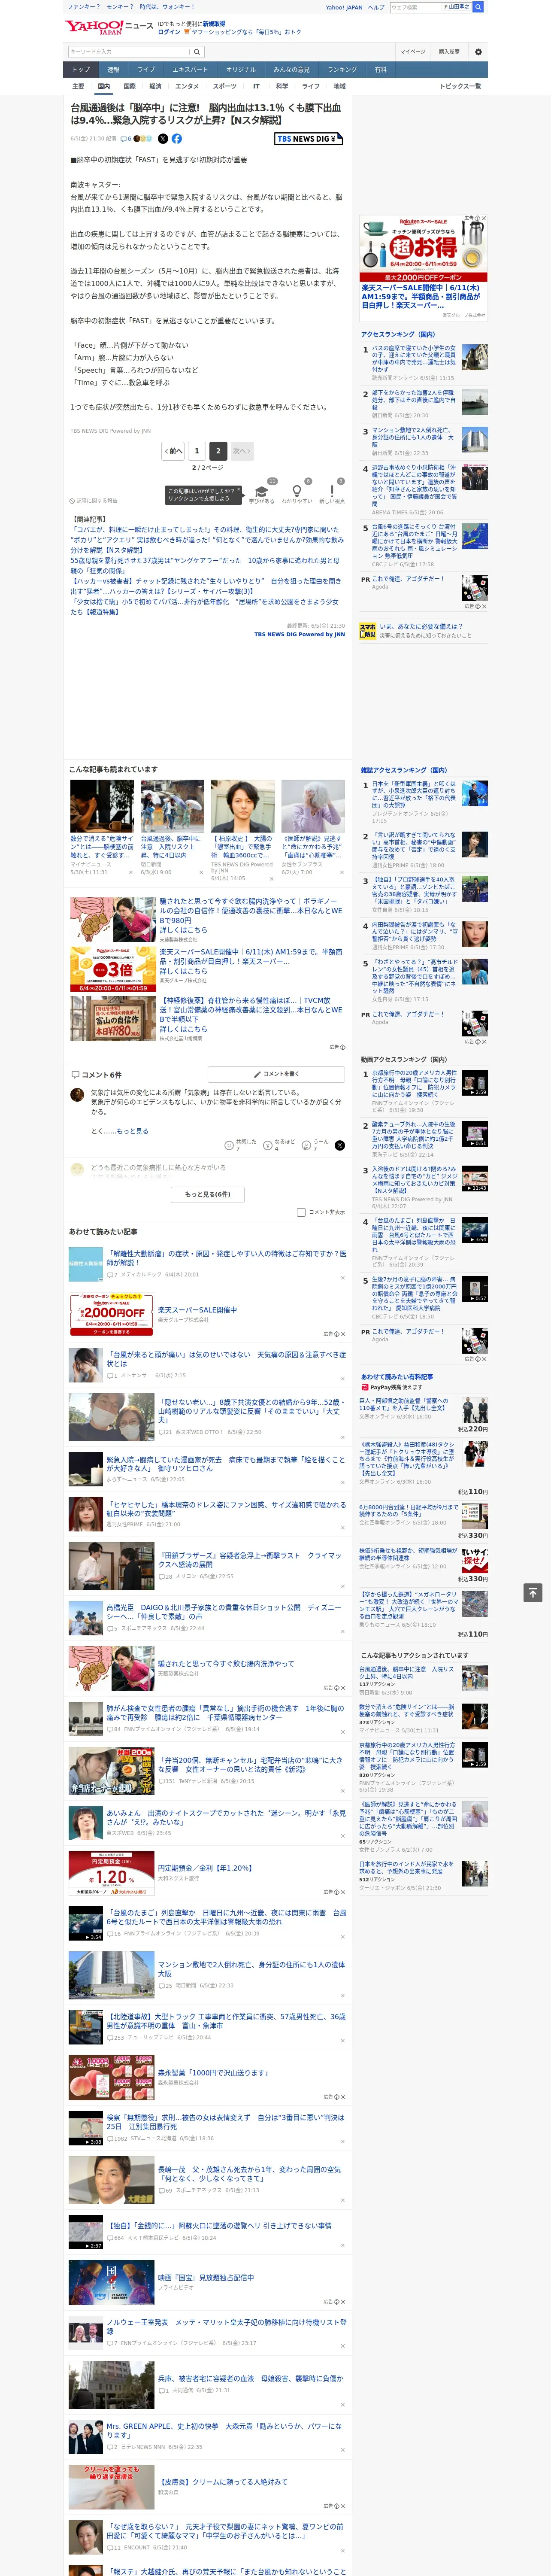Open 円定期預金 金利1.20% ad link
The width and height of the screenshot is (551, 2576).
click(x=205, y=1868)
